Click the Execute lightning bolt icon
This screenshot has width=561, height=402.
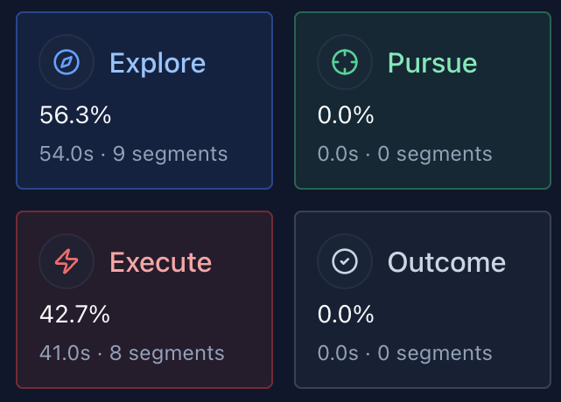(x=67, y=261)
